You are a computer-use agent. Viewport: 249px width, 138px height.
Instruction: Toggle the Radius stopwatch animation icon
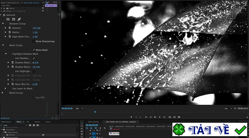tap(9, 32)
